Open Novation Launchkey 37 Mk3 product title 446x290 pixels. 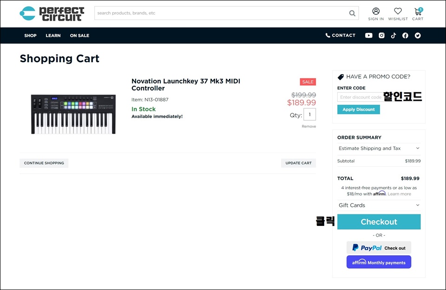(186, 84)
